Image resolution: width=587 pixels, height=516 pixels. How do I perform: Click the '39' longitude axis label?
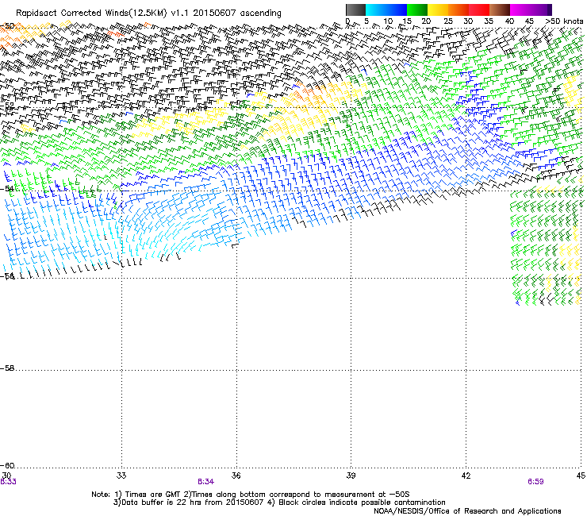(x=351, y=476)
